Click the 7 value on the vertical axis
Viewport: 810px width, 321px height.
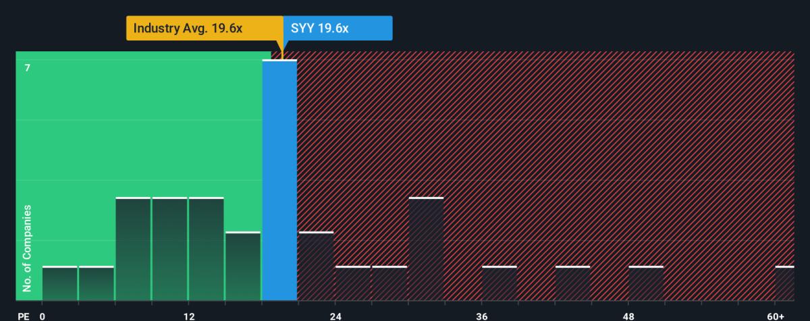[x=28, y=67]
